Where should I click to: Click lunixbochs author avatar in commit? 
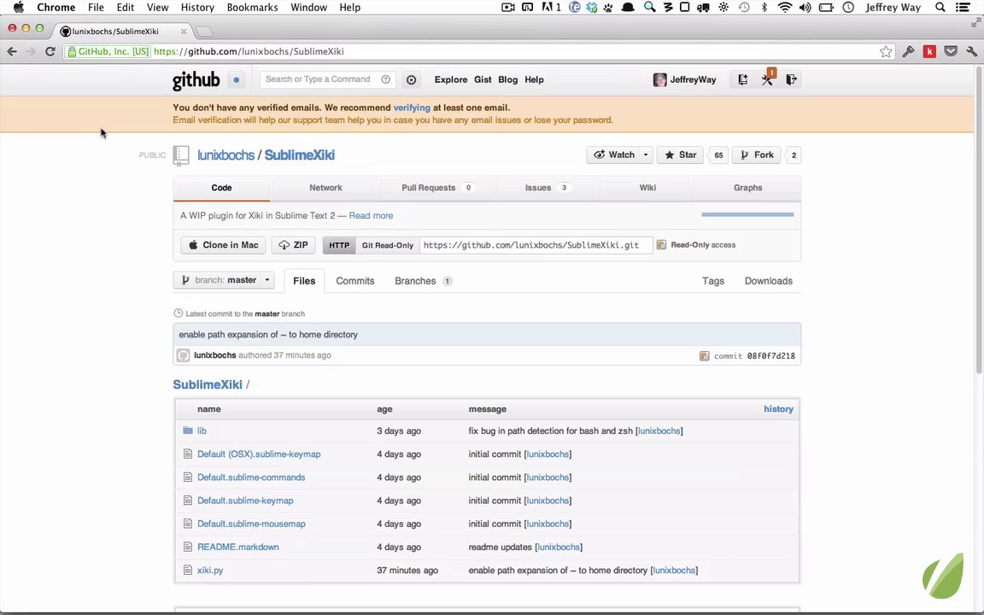184,355
